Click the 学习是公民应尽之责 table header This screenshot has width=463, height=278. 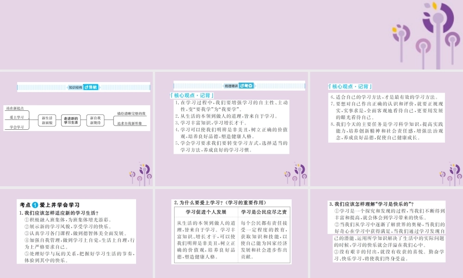click(264, 212)
